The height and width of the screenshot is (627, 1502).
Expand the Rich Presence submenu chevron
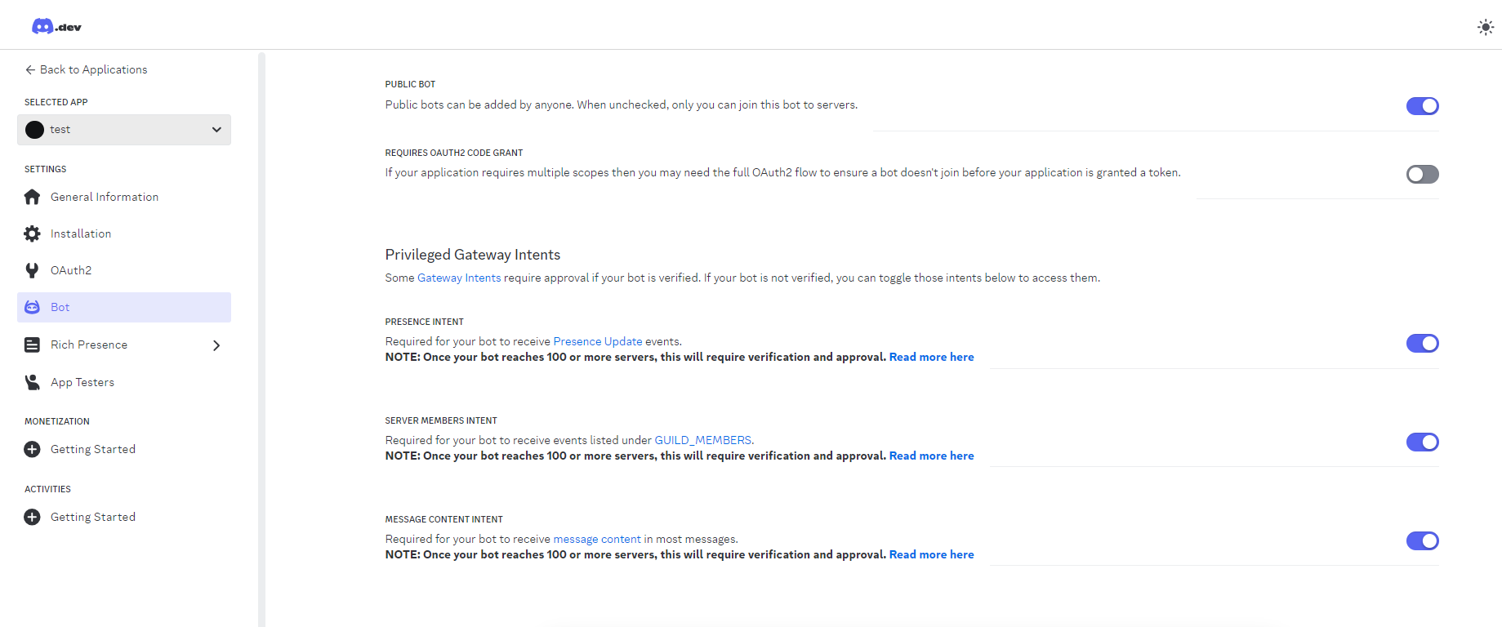[216, 345]
